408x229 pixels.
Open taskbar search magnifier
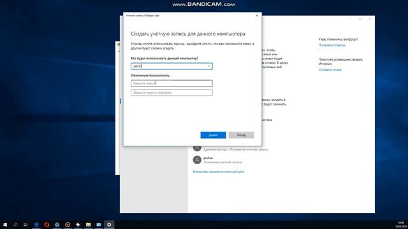15,225
